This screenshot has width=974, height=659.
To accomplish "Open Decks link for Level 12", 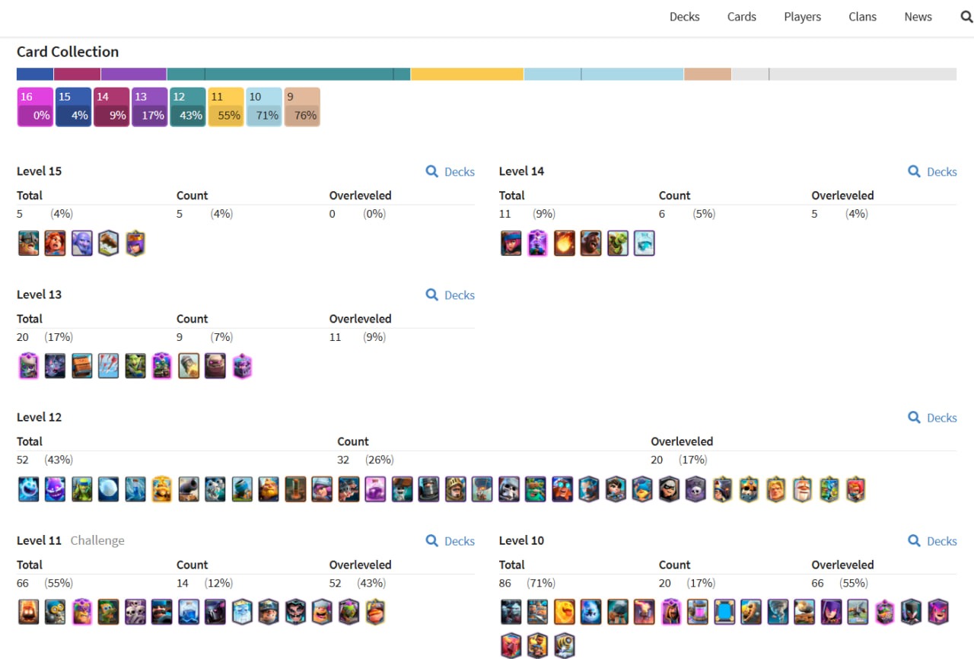I will click(932, 418).
